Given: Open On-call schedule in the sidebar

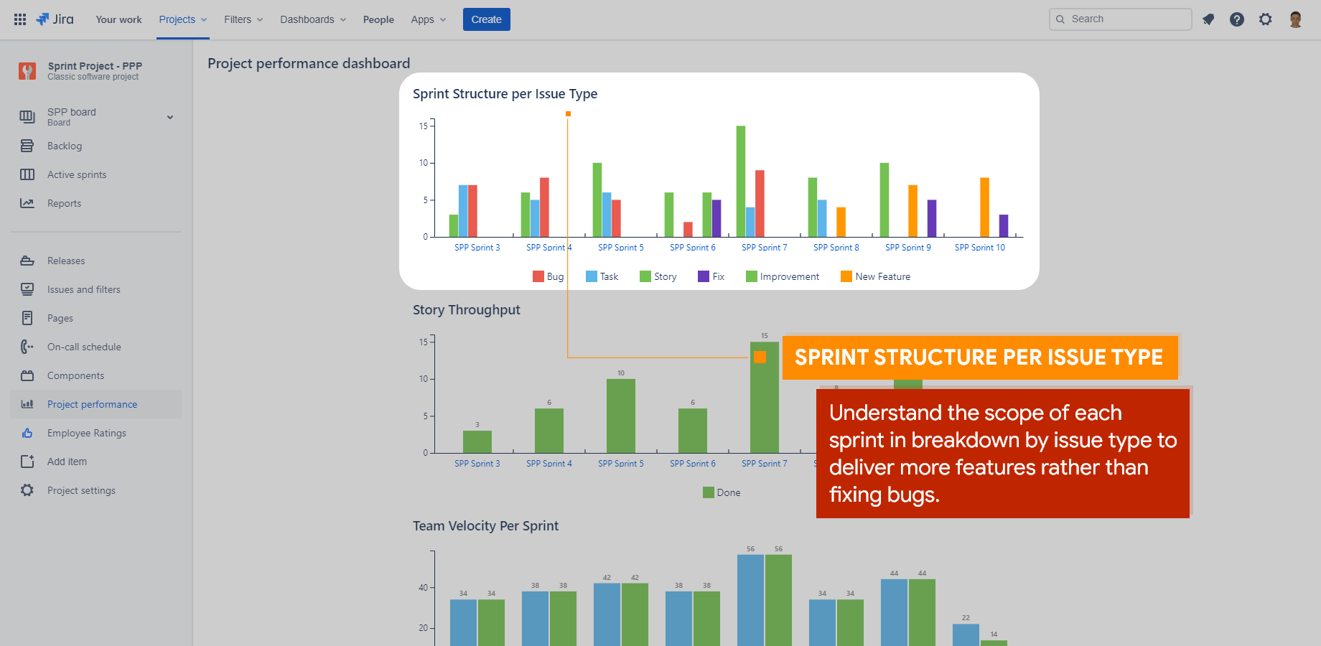Looking at the screenshot, I should (84, 347).
